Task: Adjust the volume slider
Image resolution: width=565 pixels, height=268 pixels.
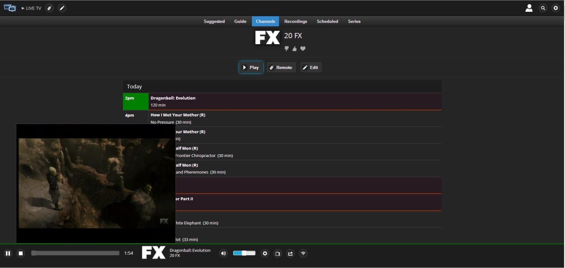Action: click(244, 253)
